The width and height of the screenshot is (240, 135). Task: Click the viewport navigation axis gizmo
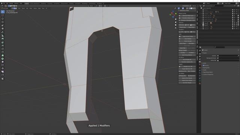[x=173, y=14]
